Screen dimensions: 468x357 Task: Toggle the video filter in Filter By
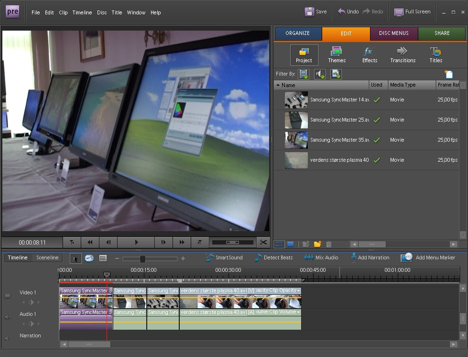pos(304,74)
